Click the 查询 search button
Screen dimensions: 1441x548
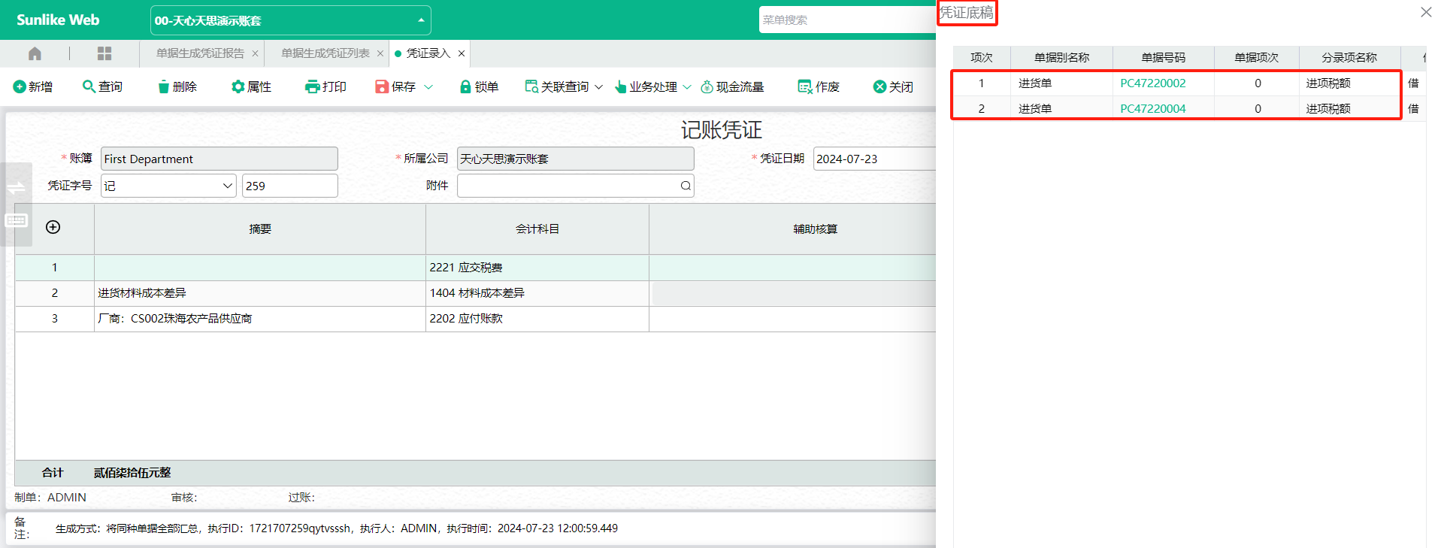click(x=102, y=86)
